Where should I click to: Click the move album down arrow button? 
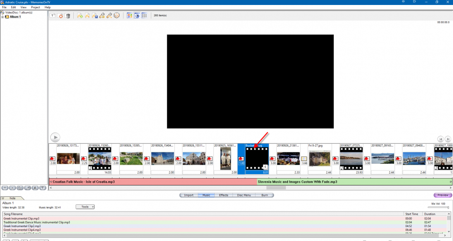[43, 187]
